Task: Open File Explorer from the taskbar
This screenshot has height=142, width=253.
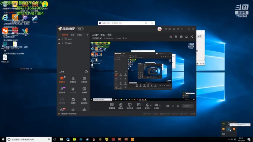Action: click(x=61, y=139)
